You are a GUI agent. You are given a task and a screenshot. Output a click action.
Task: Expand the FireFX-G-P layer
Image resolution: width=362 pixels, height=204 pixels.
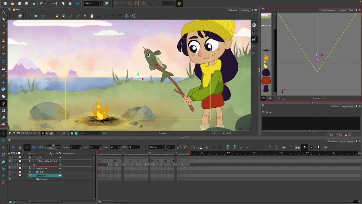30,168
